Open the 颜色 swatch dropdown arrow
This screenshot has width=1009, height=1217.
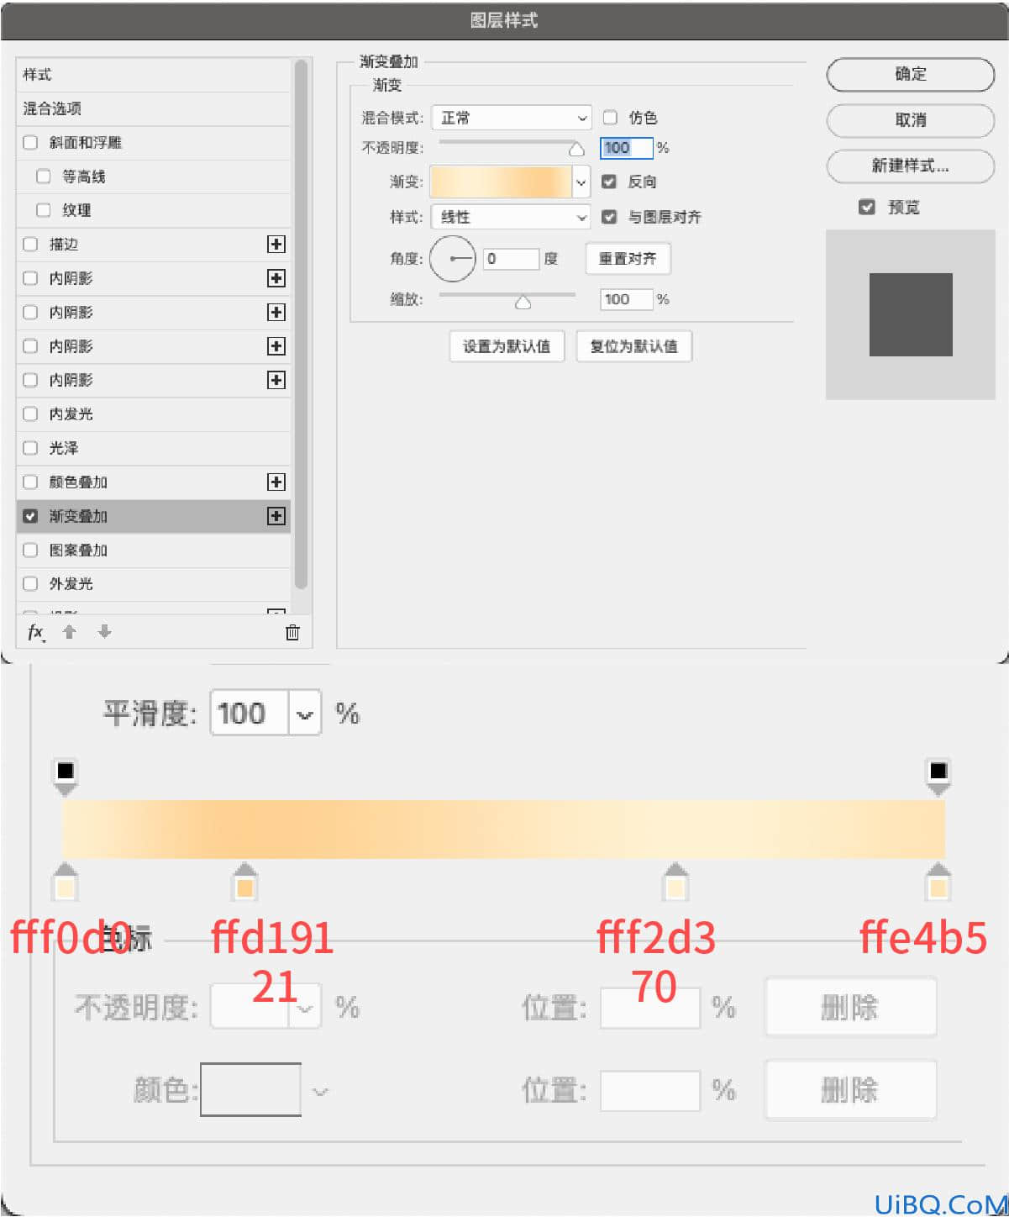[320, 1092]
